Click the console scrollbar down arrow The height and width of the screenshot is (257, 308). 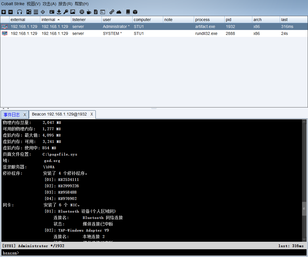[304, 239]
